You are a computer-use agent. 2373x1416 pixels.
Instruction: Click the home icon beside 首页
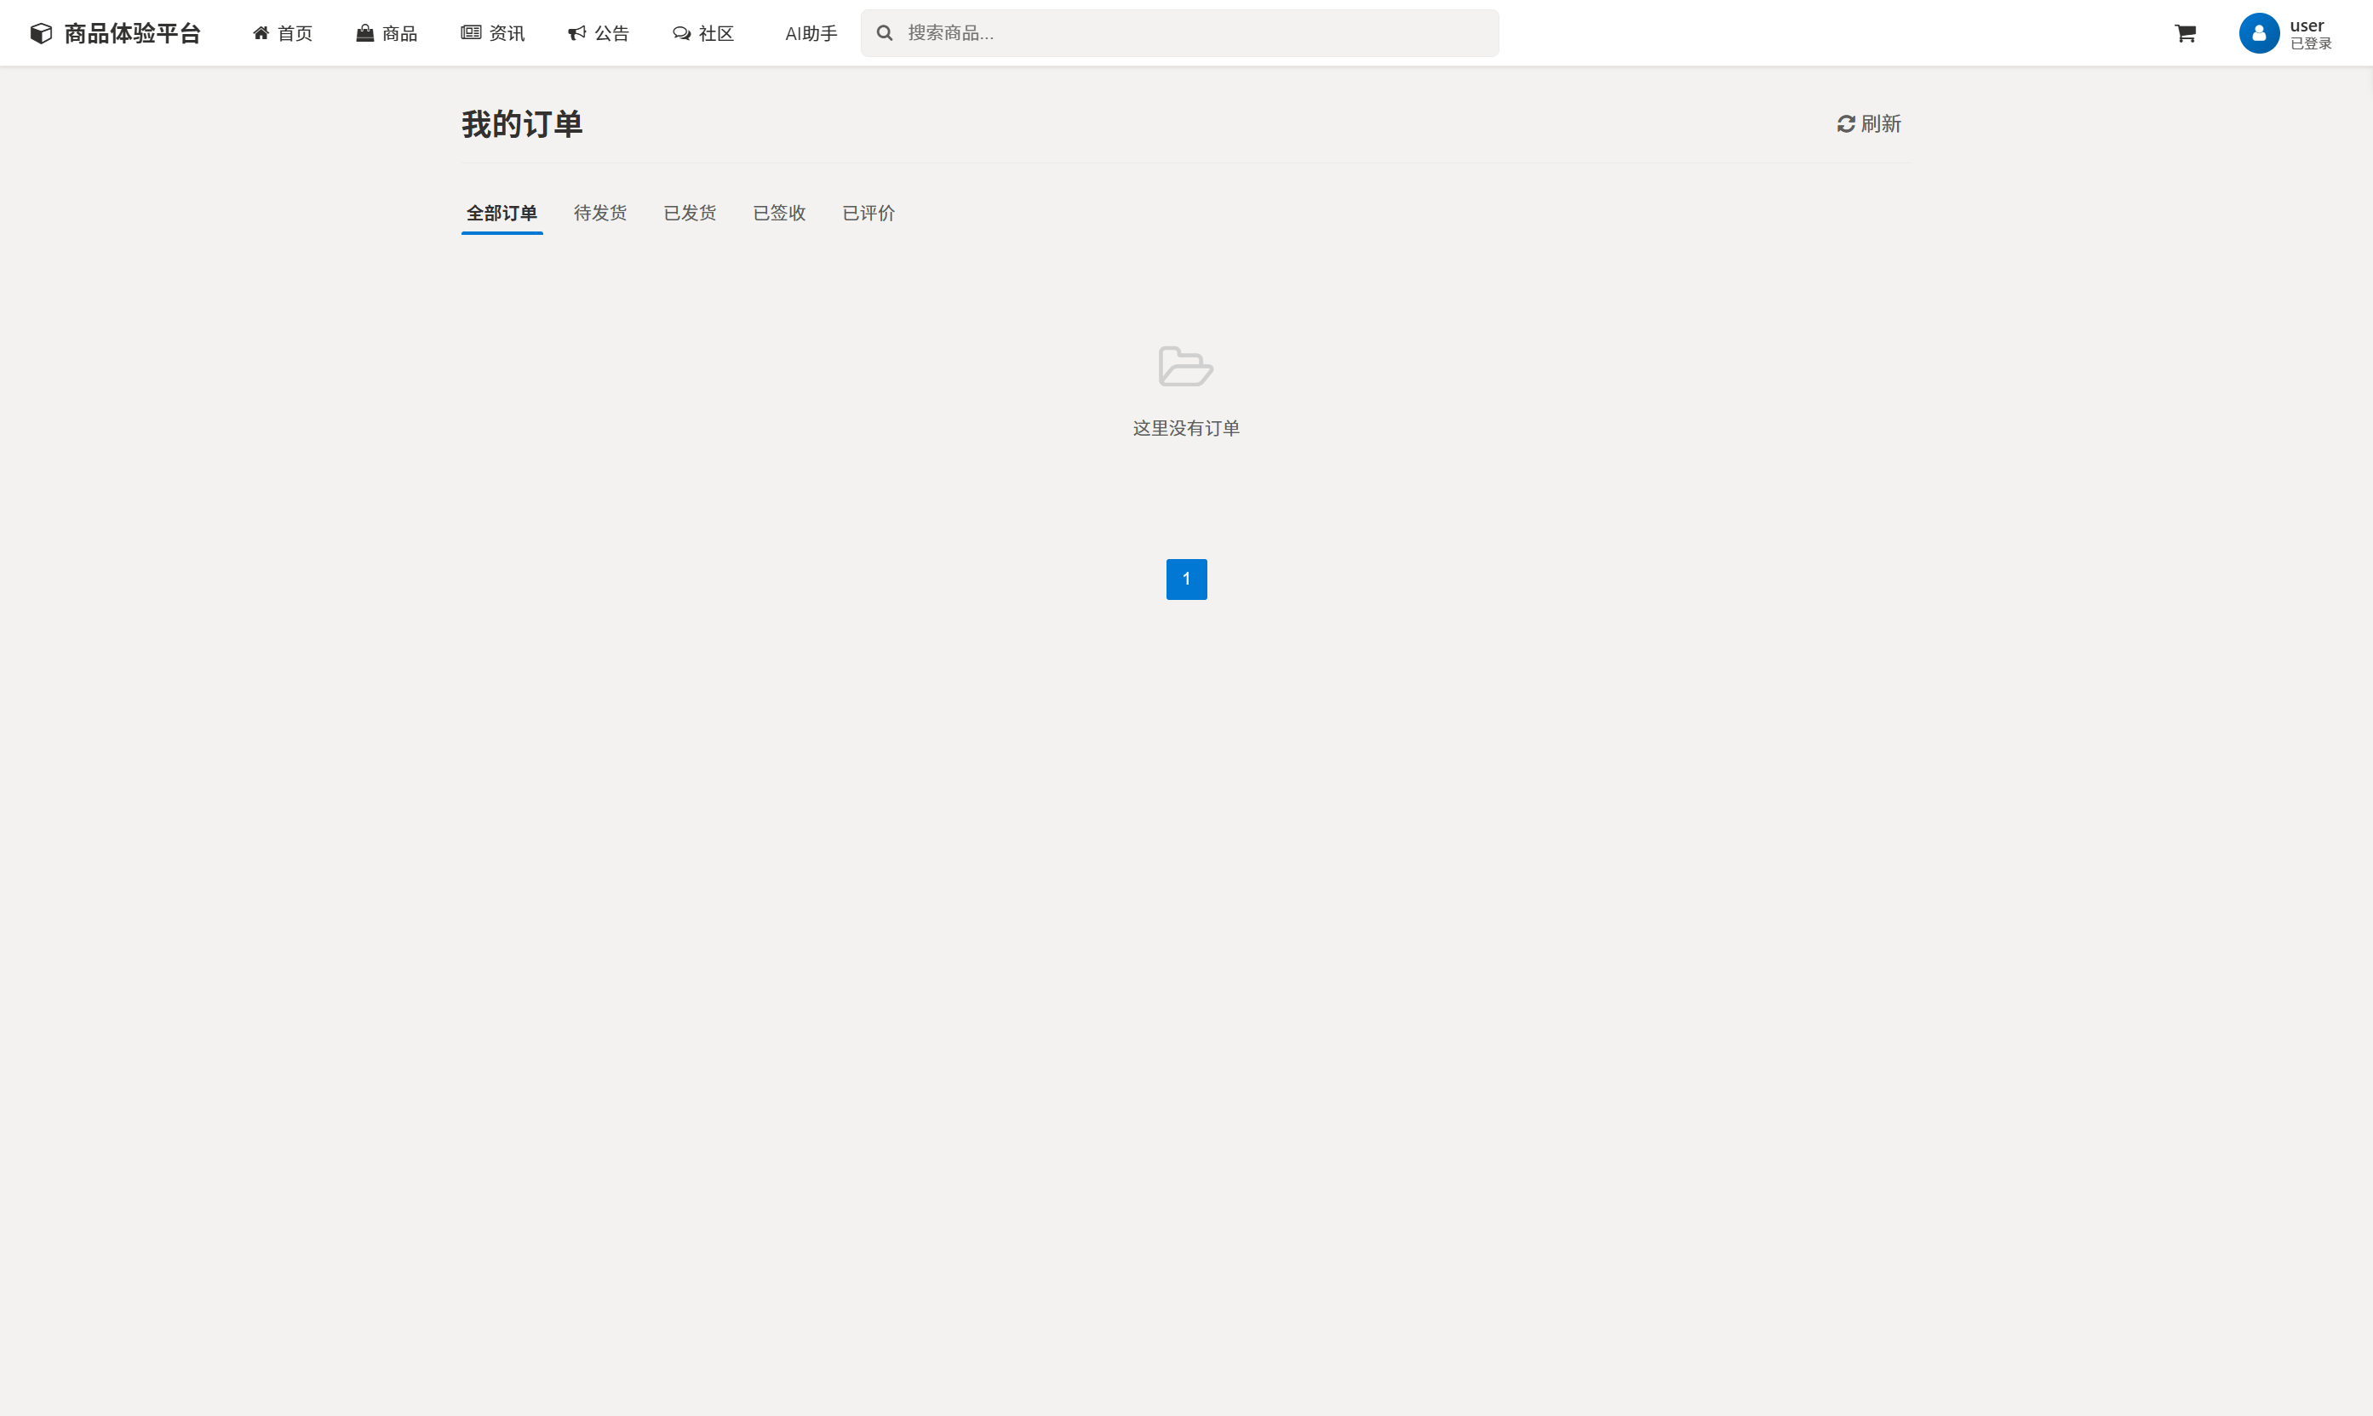pos(261,33)
